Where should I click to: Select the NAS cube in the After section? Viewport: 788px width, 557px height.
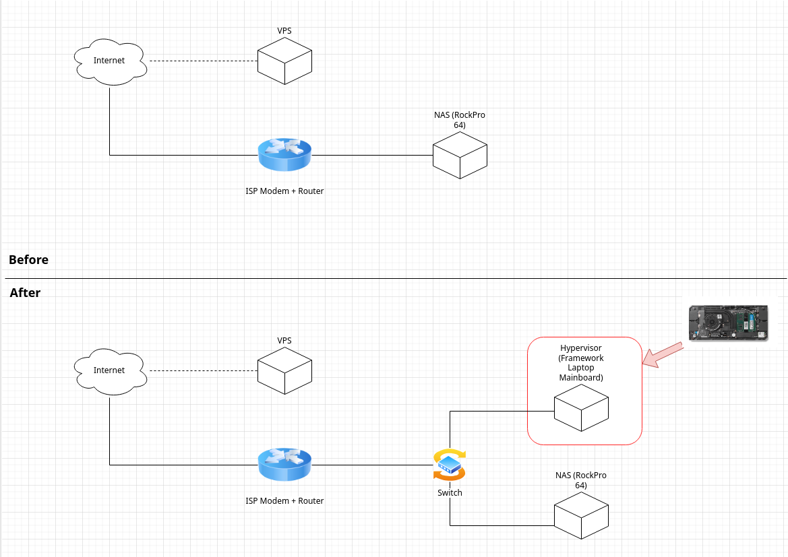pos(580,516)
